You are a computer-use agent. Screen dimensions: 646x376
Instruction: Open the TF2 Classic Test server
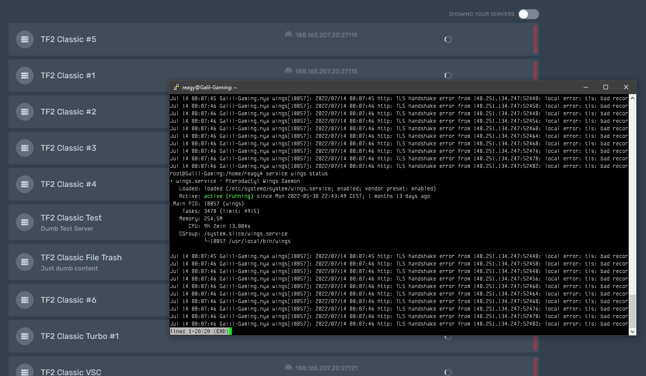[x=71, y=218]
